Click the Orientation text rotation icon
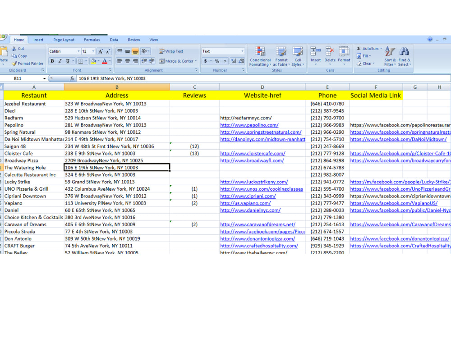Viewport: 451px width, 338px height. tap(144, 51)
